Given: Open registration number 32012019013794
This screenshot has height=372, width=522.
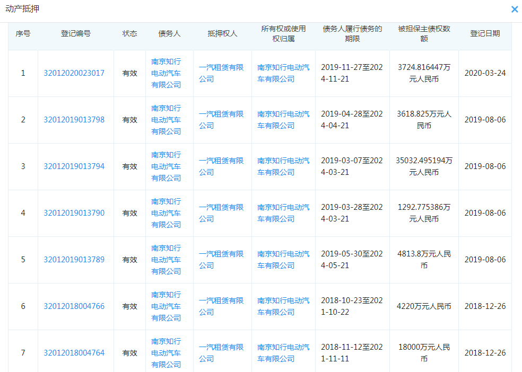Looking at the screenshot, I should [x=74, y=166].
